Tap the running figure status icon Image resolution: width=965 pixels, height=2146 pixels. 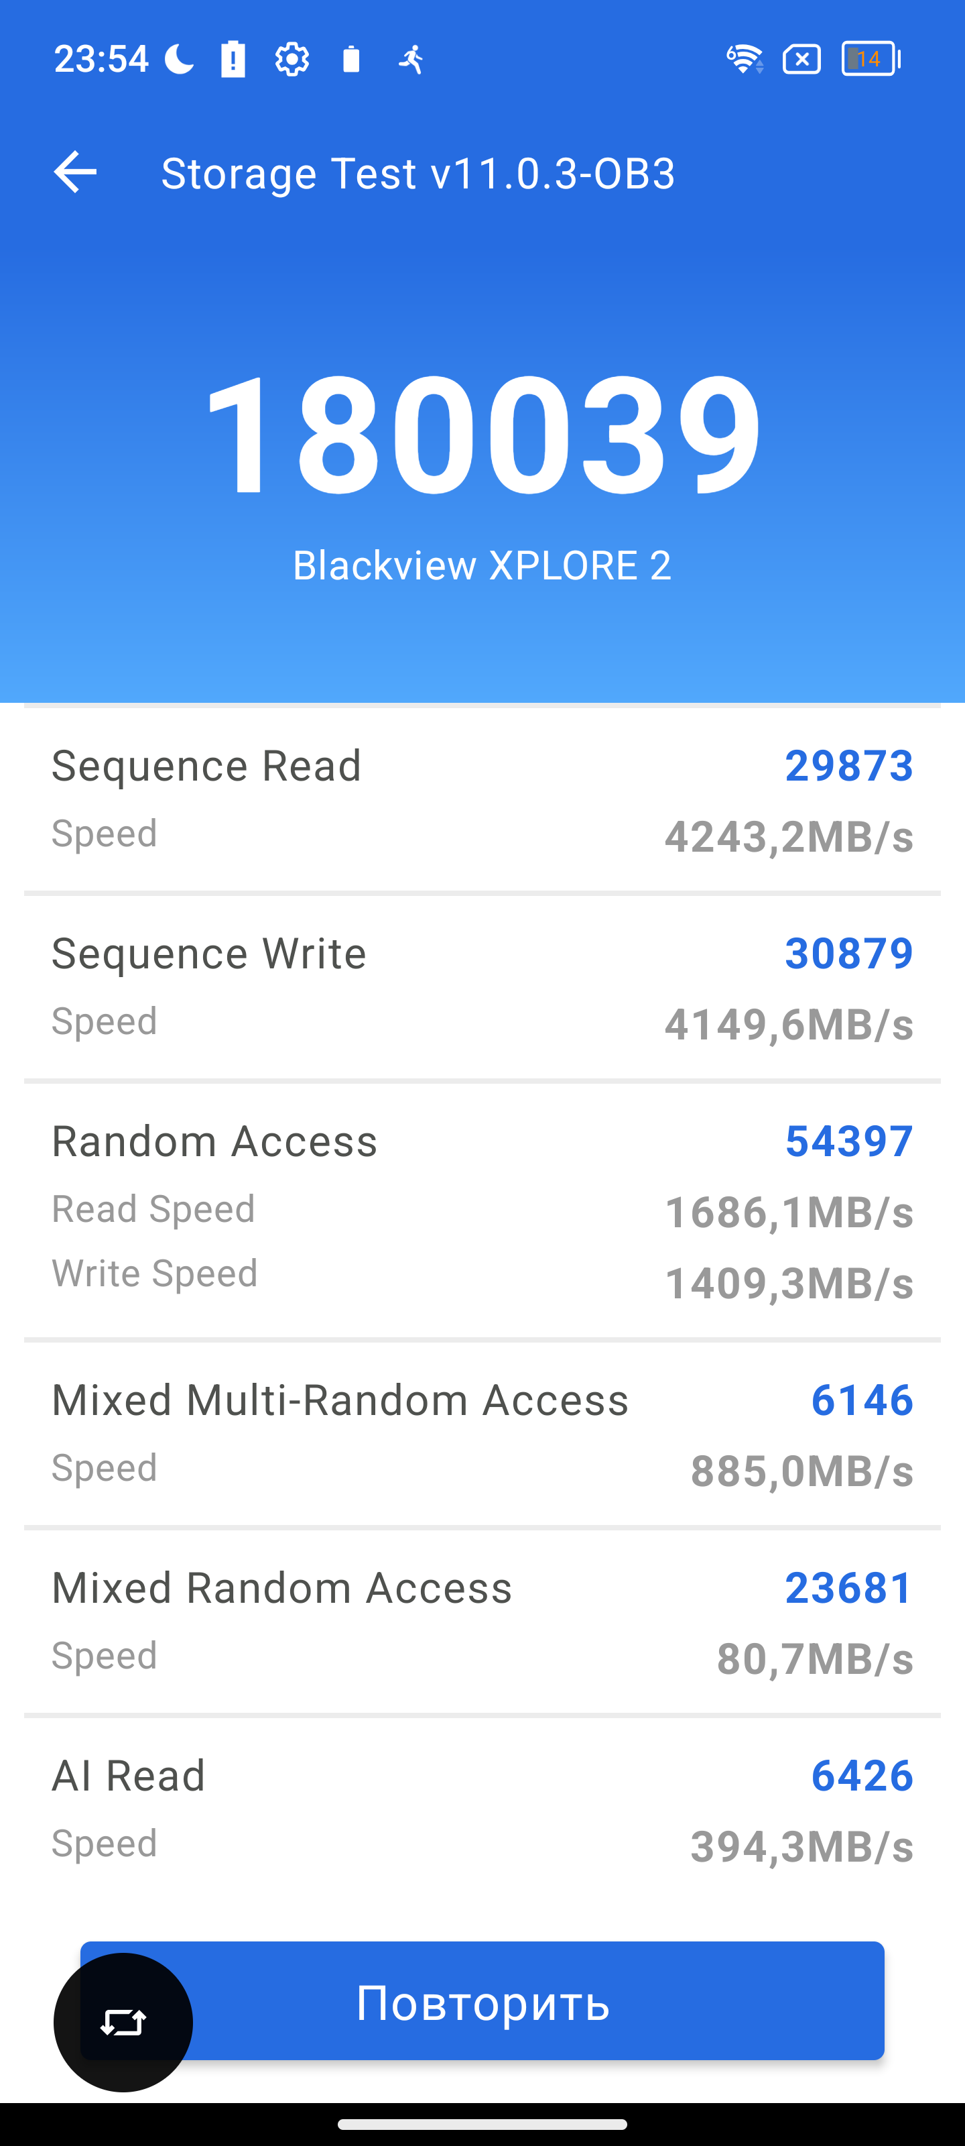click(x=411, y=59)
